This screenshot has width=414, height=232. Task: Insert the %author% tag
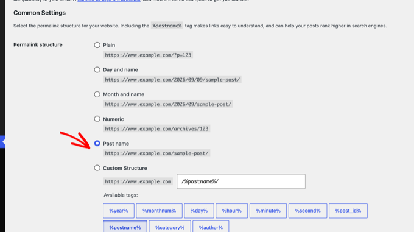click(x=211, y=227)
